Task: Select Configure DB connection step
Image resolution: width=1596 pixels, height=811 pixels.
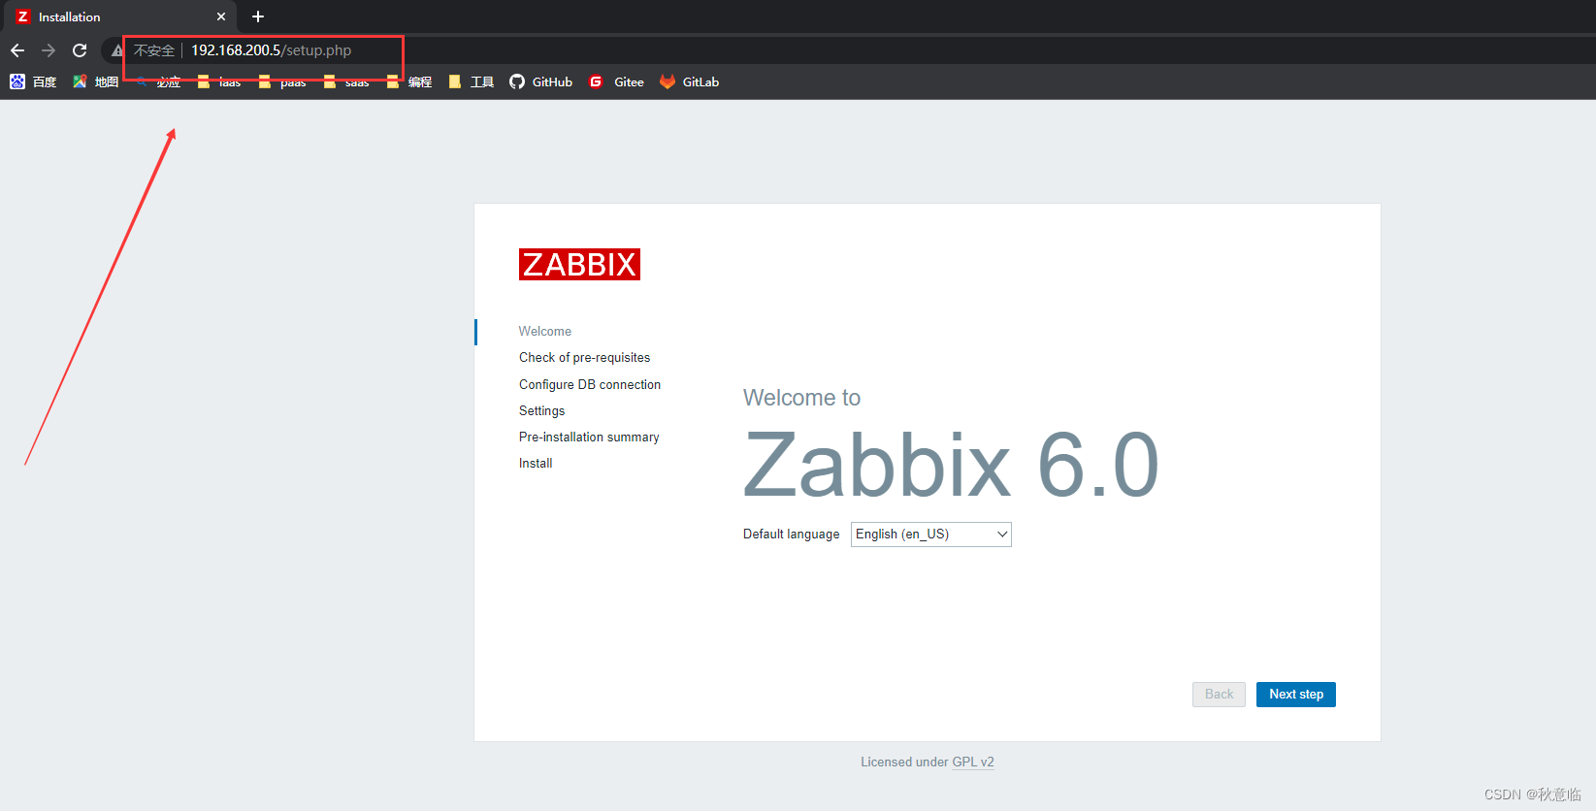Action: click(x=590, y=385)
